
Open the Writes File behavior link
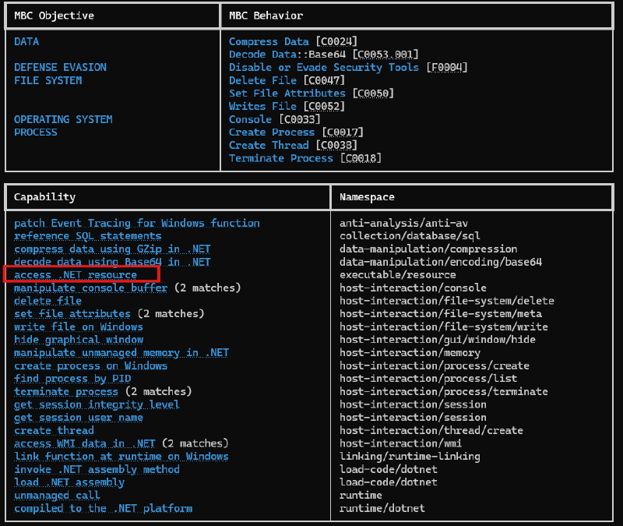coord(263,107)
